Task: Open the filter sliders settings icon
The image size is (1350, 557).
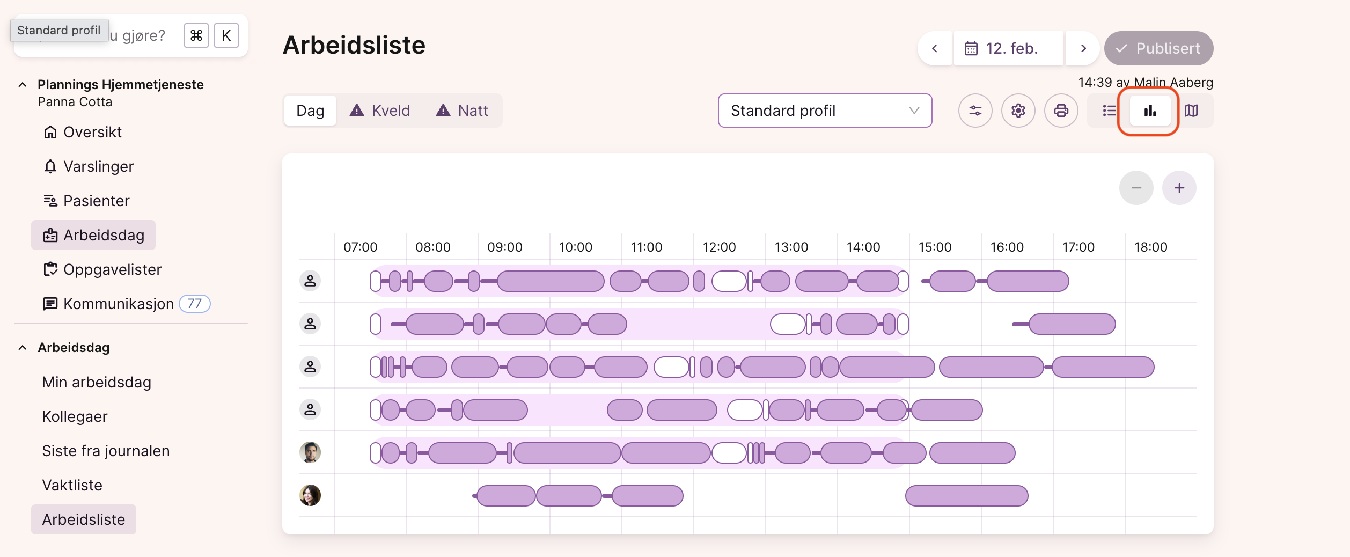Action: (x=975, y=111)
